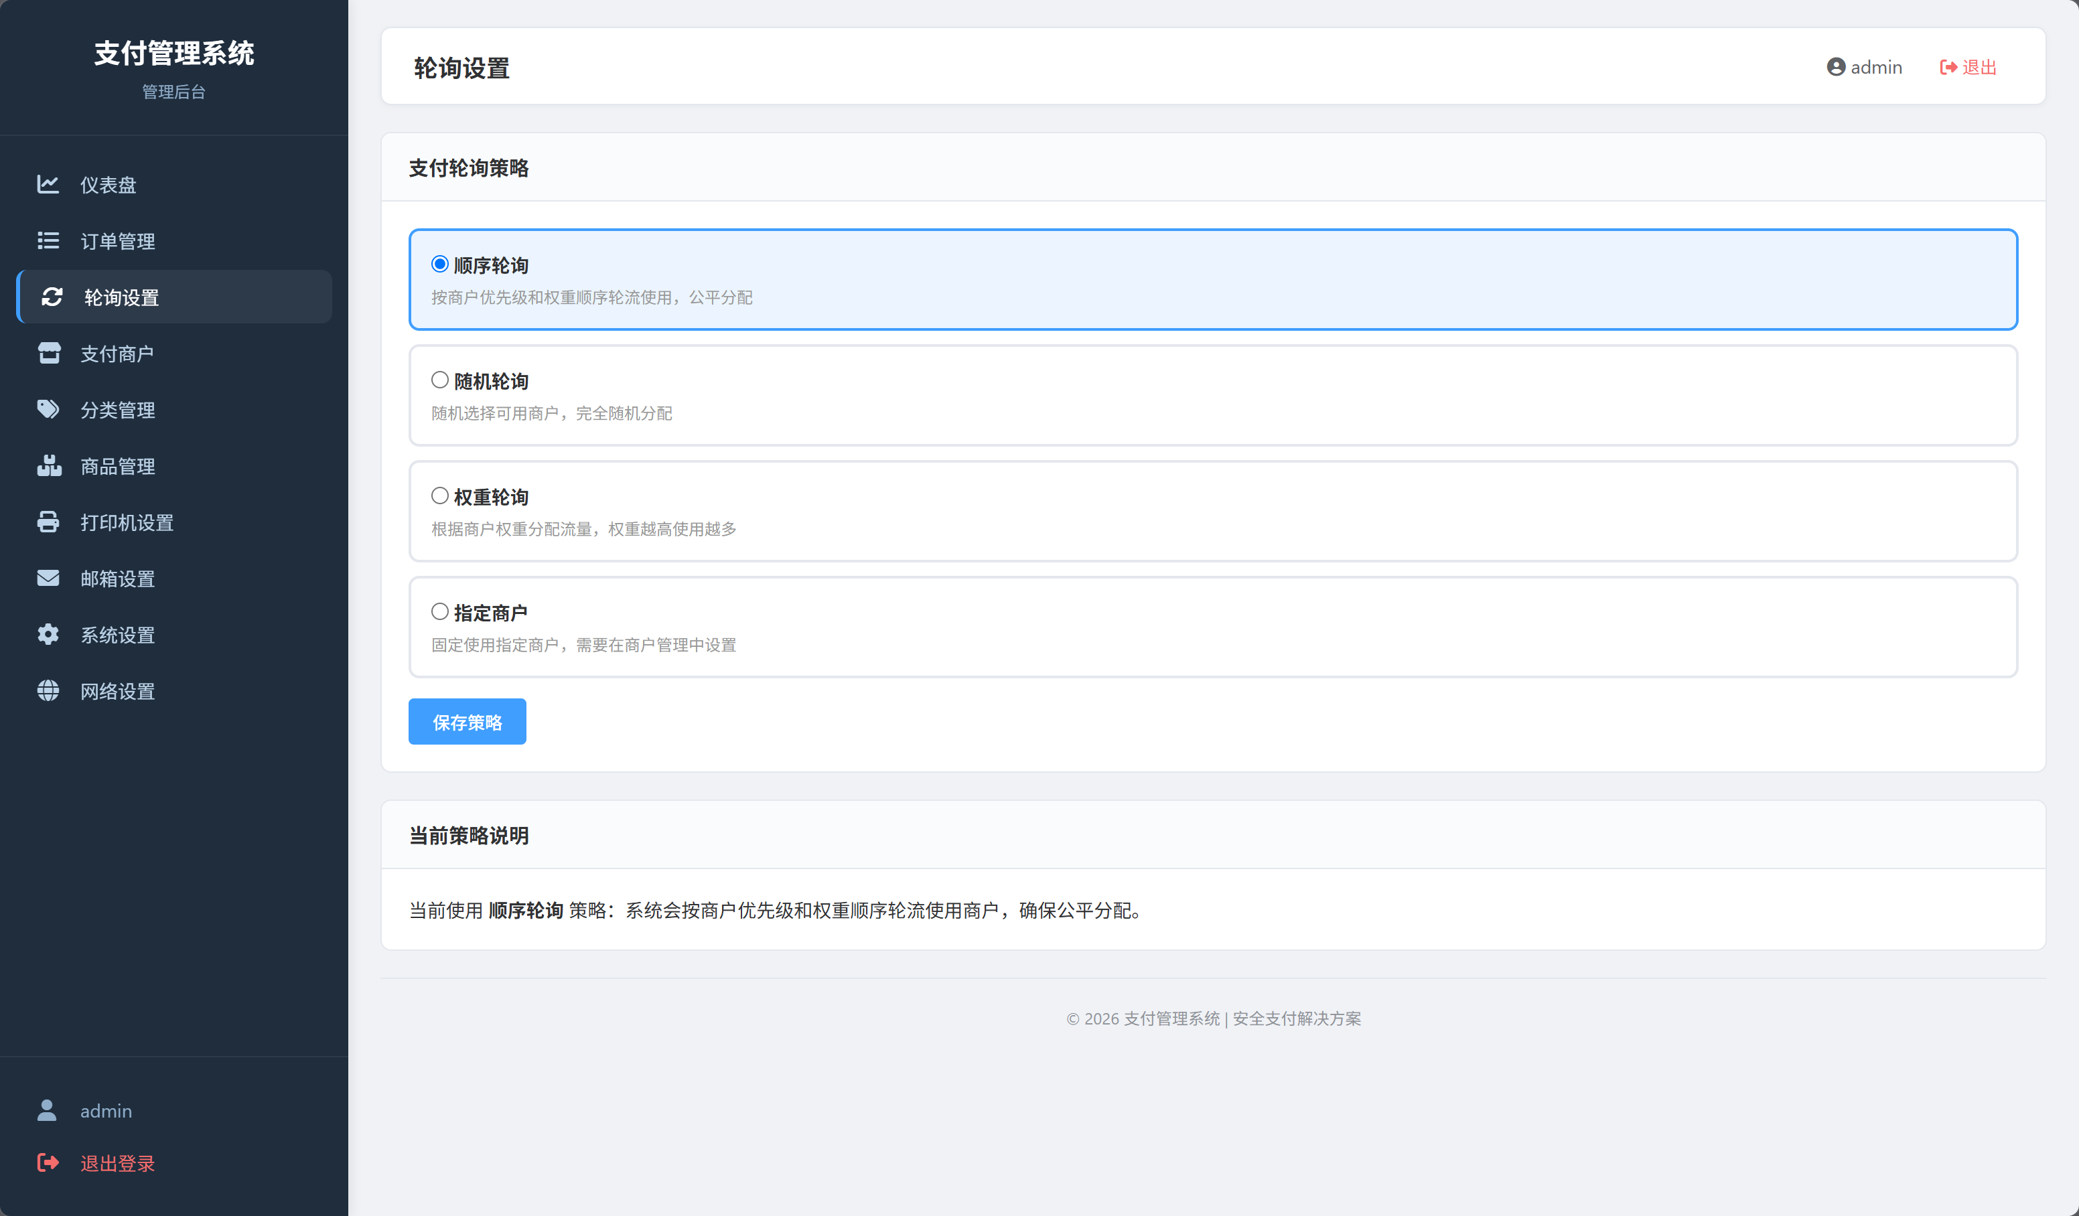Click description 随机选择可用商户，完全随机分配
This screenshot has height=1216, width=2079.
coord(552,412)
